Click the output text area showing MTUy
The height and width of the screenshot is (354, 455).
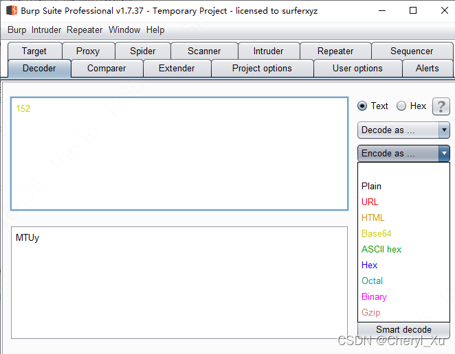[179, 282]
